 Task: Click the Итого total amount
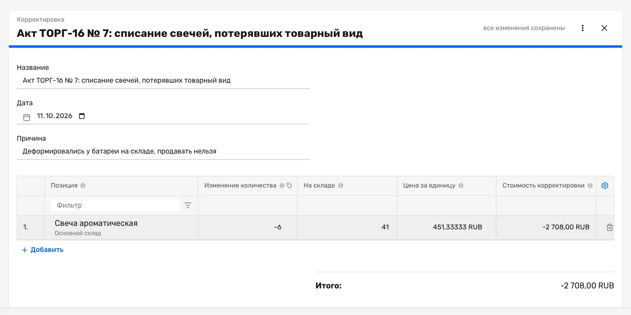(587, 285)
